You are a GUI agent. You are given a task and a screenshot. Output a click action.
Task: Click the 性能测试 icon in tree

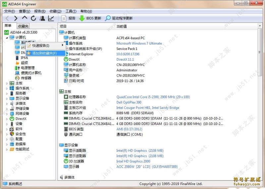[12, 149]
